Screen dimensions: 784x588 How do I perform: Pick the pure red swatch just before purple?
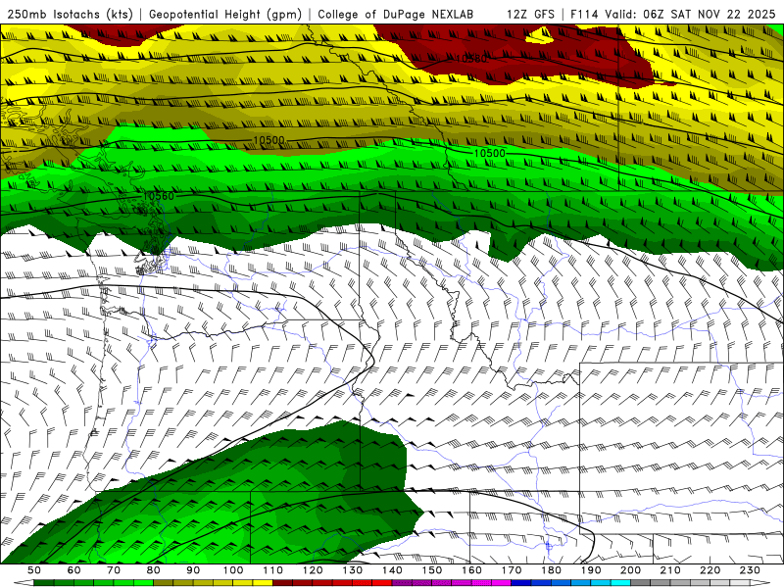(382, 582)
